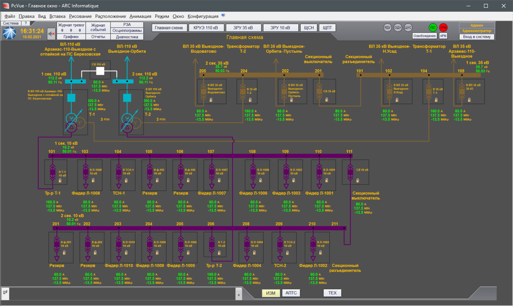Open the ЩПТ screen

(x=327, y=28)
